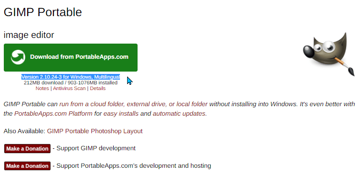Click Make a Donation for GIMP development
This screenshot has height=173, width=357.
pos(27,148)
